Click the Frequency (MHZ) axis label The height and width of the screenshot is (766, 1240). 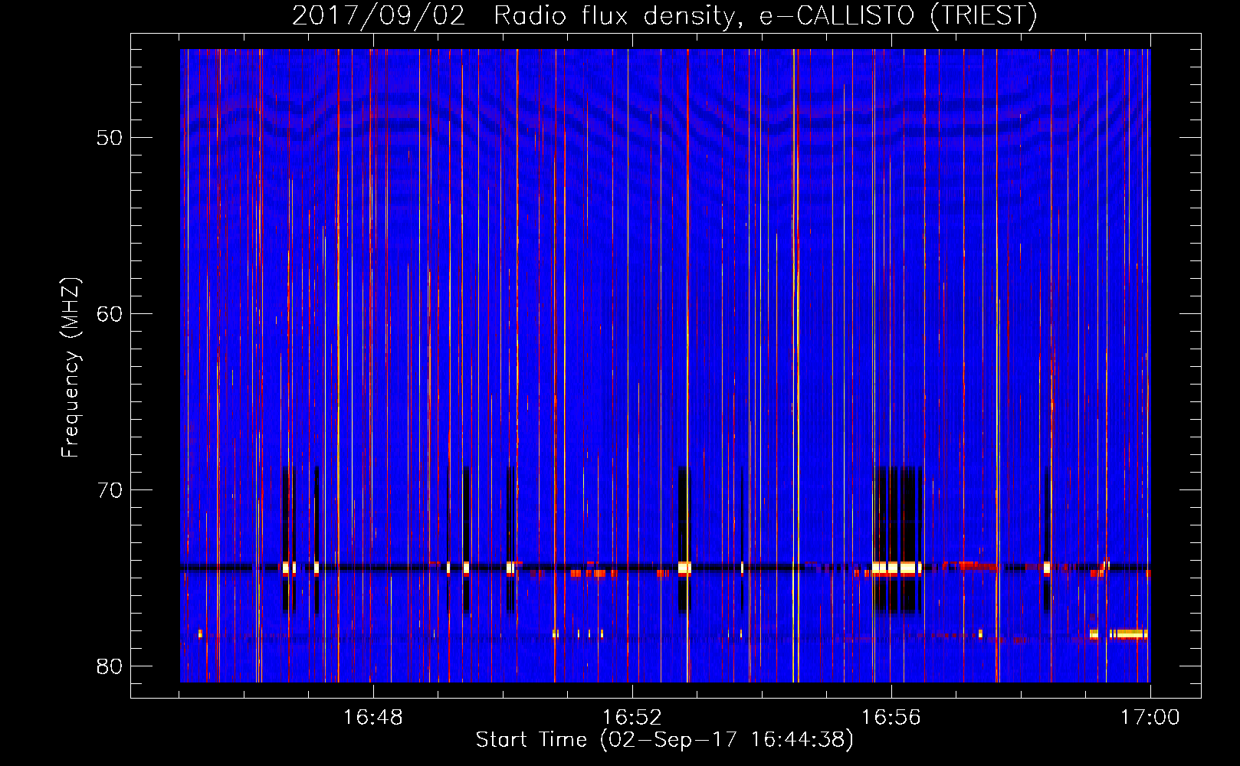71,368
